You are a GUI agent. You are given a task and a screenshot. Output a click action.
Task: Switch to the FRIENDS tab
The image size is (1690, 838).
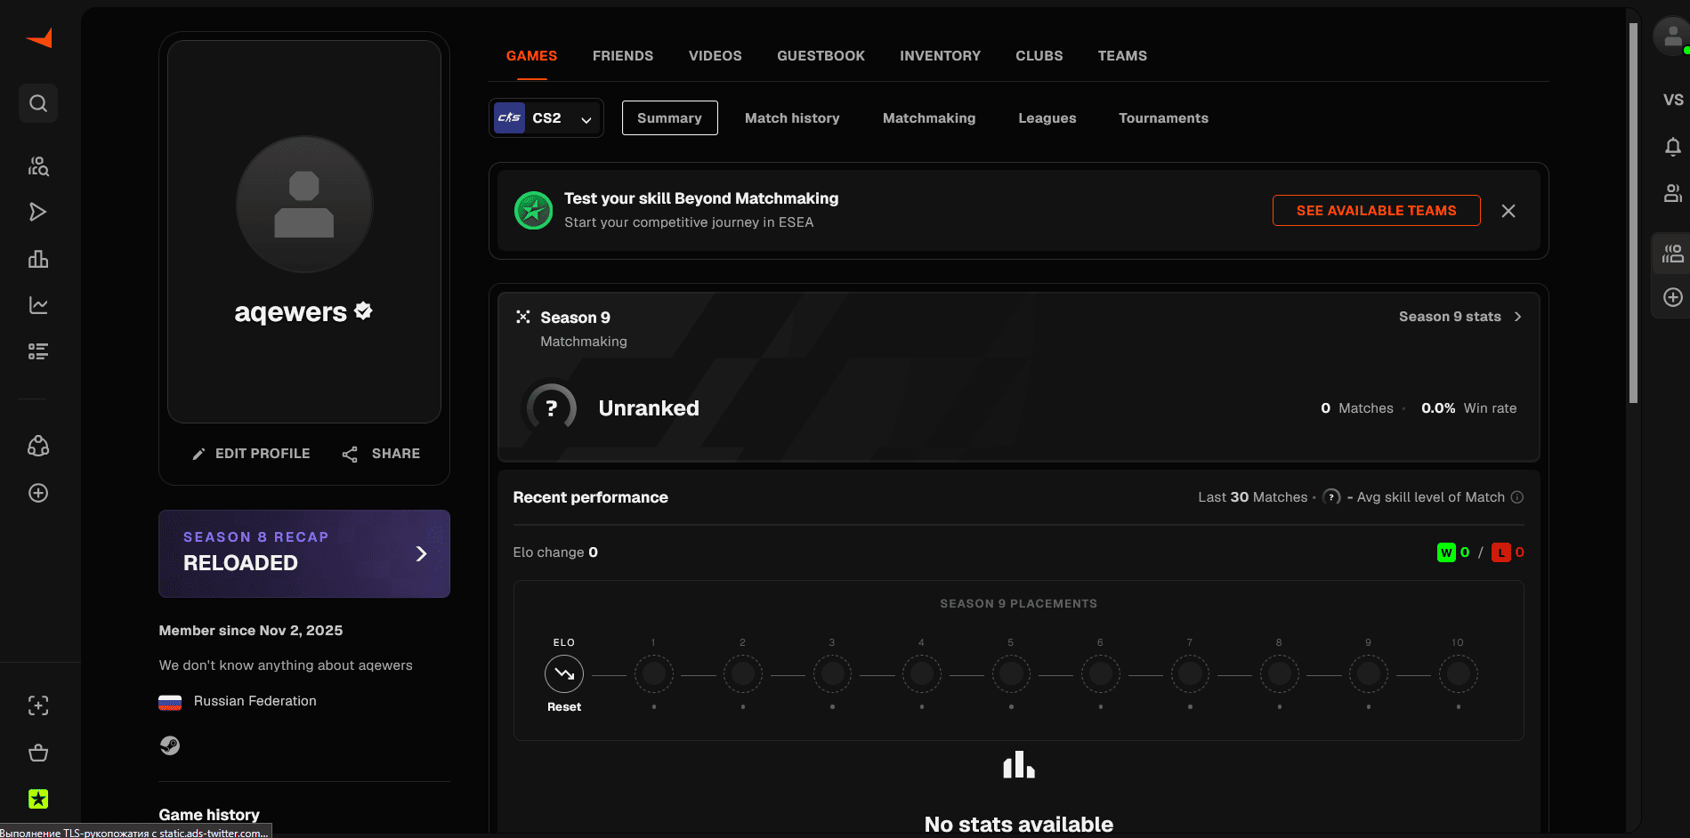[623, 56]
